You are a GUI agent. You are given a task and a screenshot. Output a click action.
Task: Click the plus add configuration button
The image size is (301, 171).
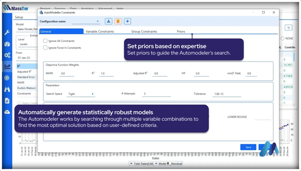tap(127, 21)
